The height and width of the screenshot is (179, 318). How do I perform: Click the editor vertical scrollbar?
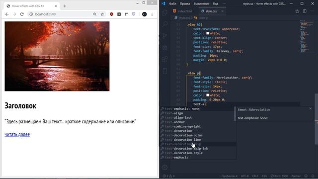[317, 119]
